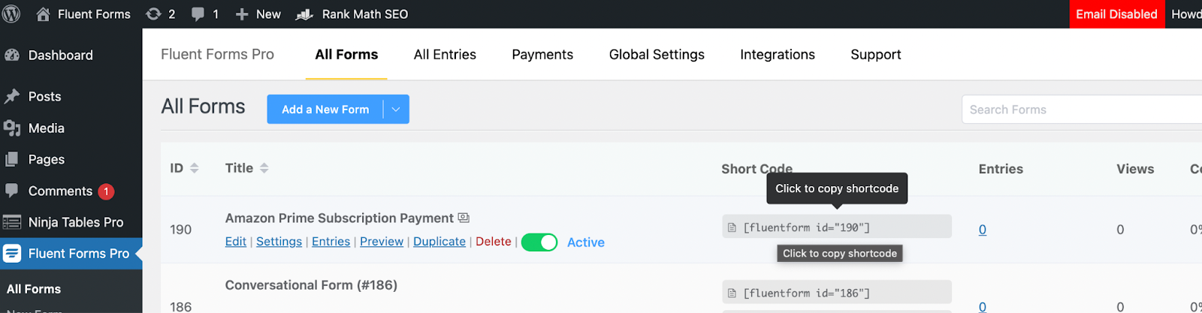Click the WordPress logo icon

11,14
